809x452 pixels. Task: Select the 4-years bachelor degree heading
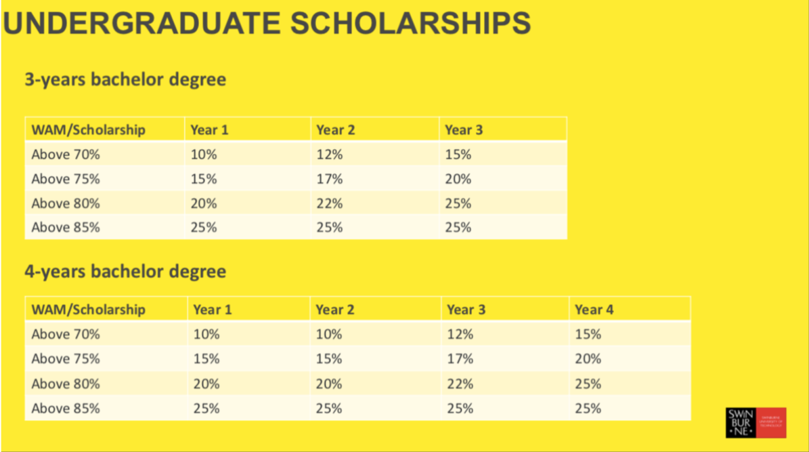tap(125, 272)
